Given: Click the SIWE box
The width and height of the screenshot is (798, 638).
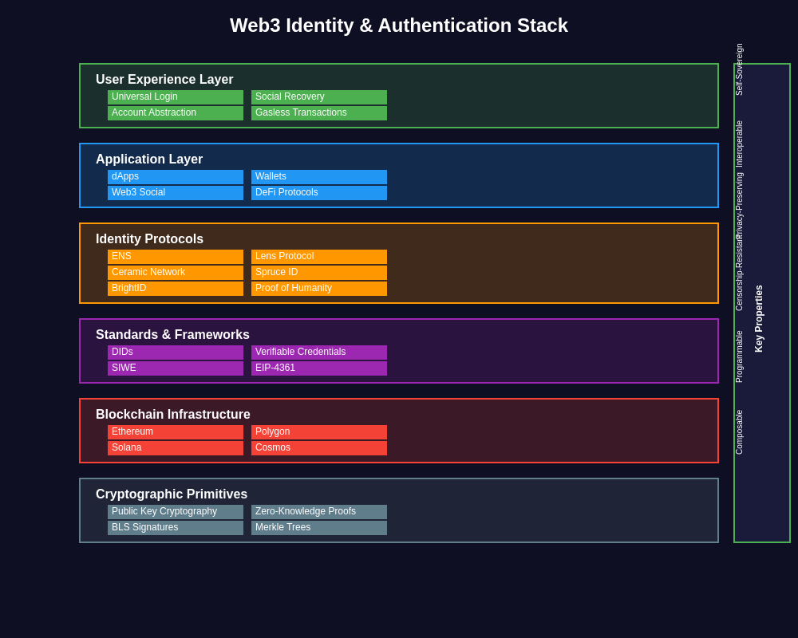Looking at the screenshot, I should 176,368.
